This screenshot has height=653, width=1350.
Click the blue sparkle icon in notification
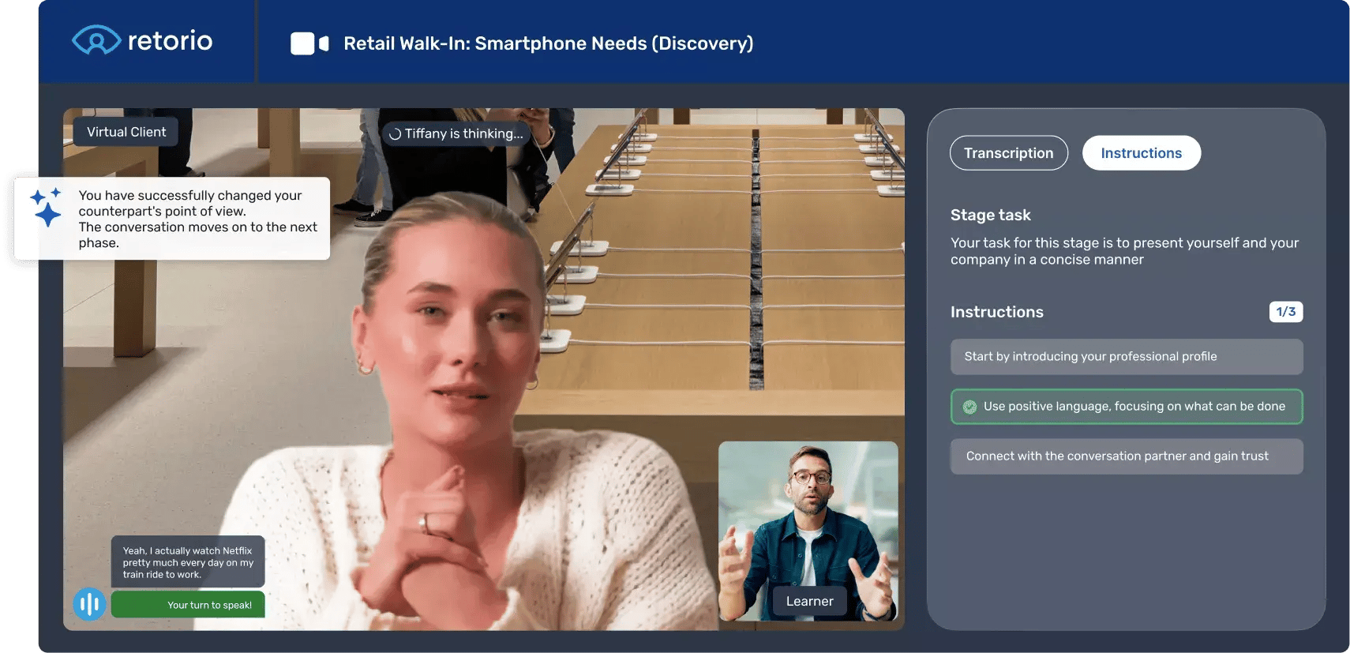tap(46, 207)
